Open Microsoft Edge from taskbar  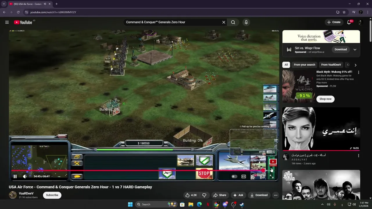[199, 204]
